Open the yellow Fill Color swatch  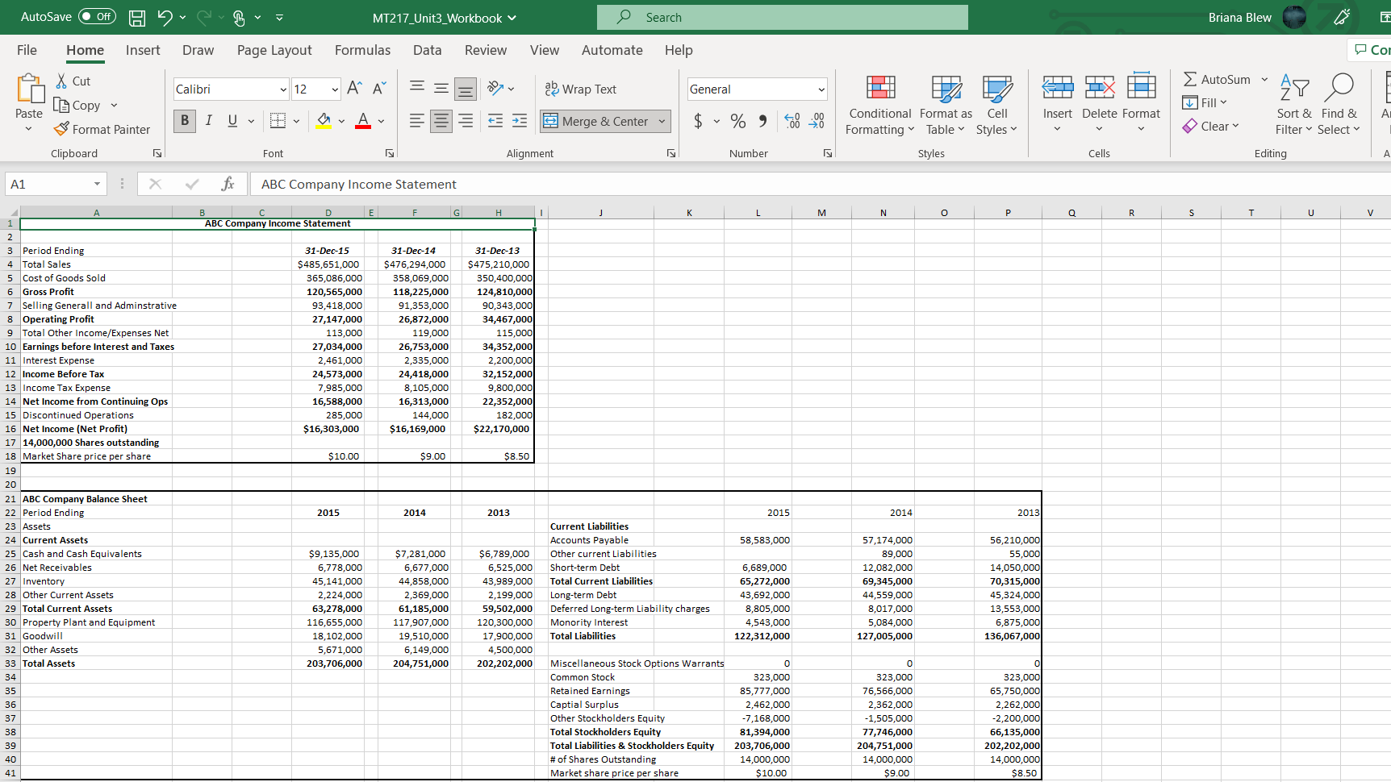(x=324, y=121)
